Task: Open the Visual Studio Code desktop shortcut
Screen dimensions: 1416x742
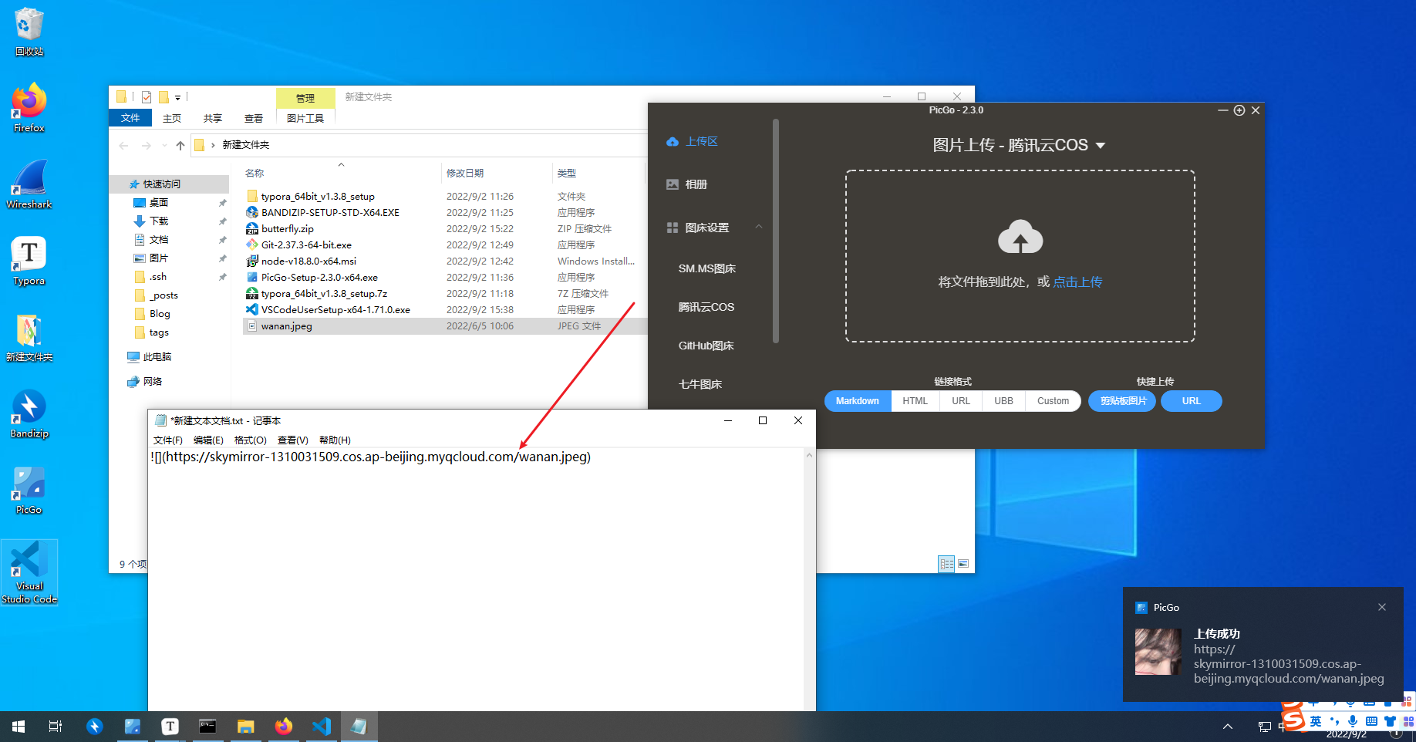Action: 29,572
